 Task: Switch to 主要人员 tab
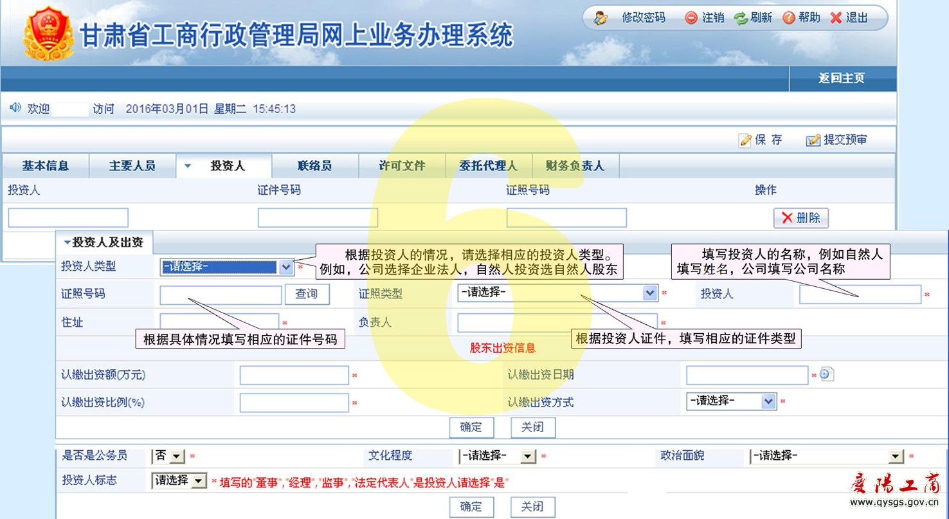coord(132,166)
